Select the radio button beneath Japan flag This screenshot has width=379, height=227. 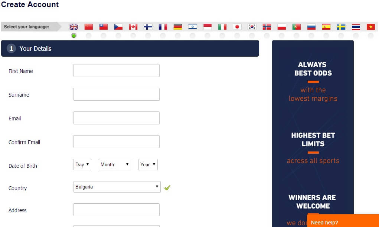point(237,36)
